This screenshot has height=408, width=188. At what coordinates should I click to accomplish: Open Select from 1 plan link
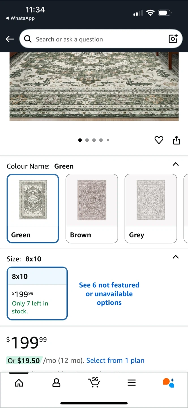(x=115, y=360)
